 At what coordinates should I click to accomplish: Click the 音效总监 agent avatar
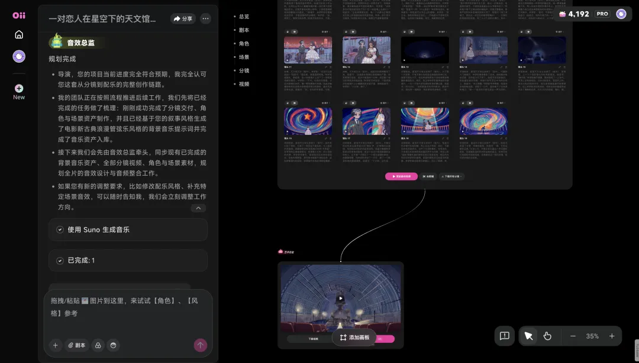pos(57,42)
